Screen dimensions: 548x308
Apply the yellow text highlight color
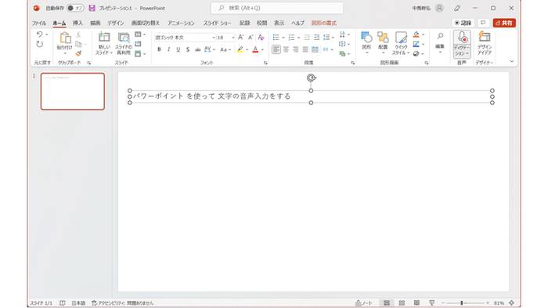point(240,49)
